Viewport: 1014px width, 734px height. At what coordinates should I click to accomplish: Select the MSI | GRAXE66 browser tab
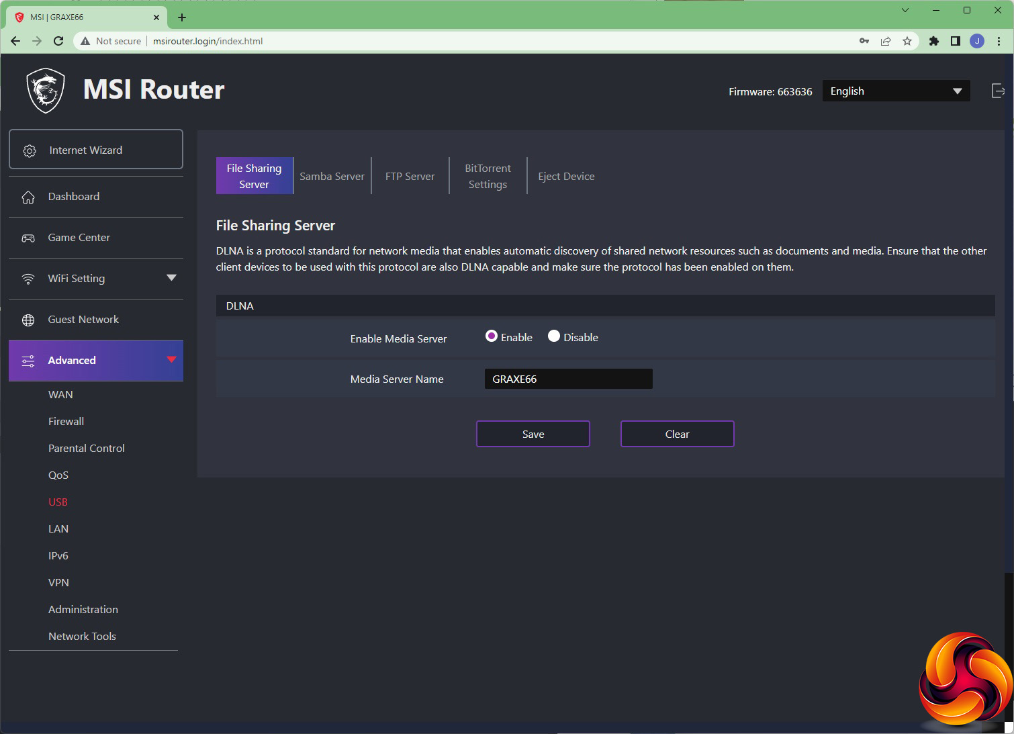87,17
